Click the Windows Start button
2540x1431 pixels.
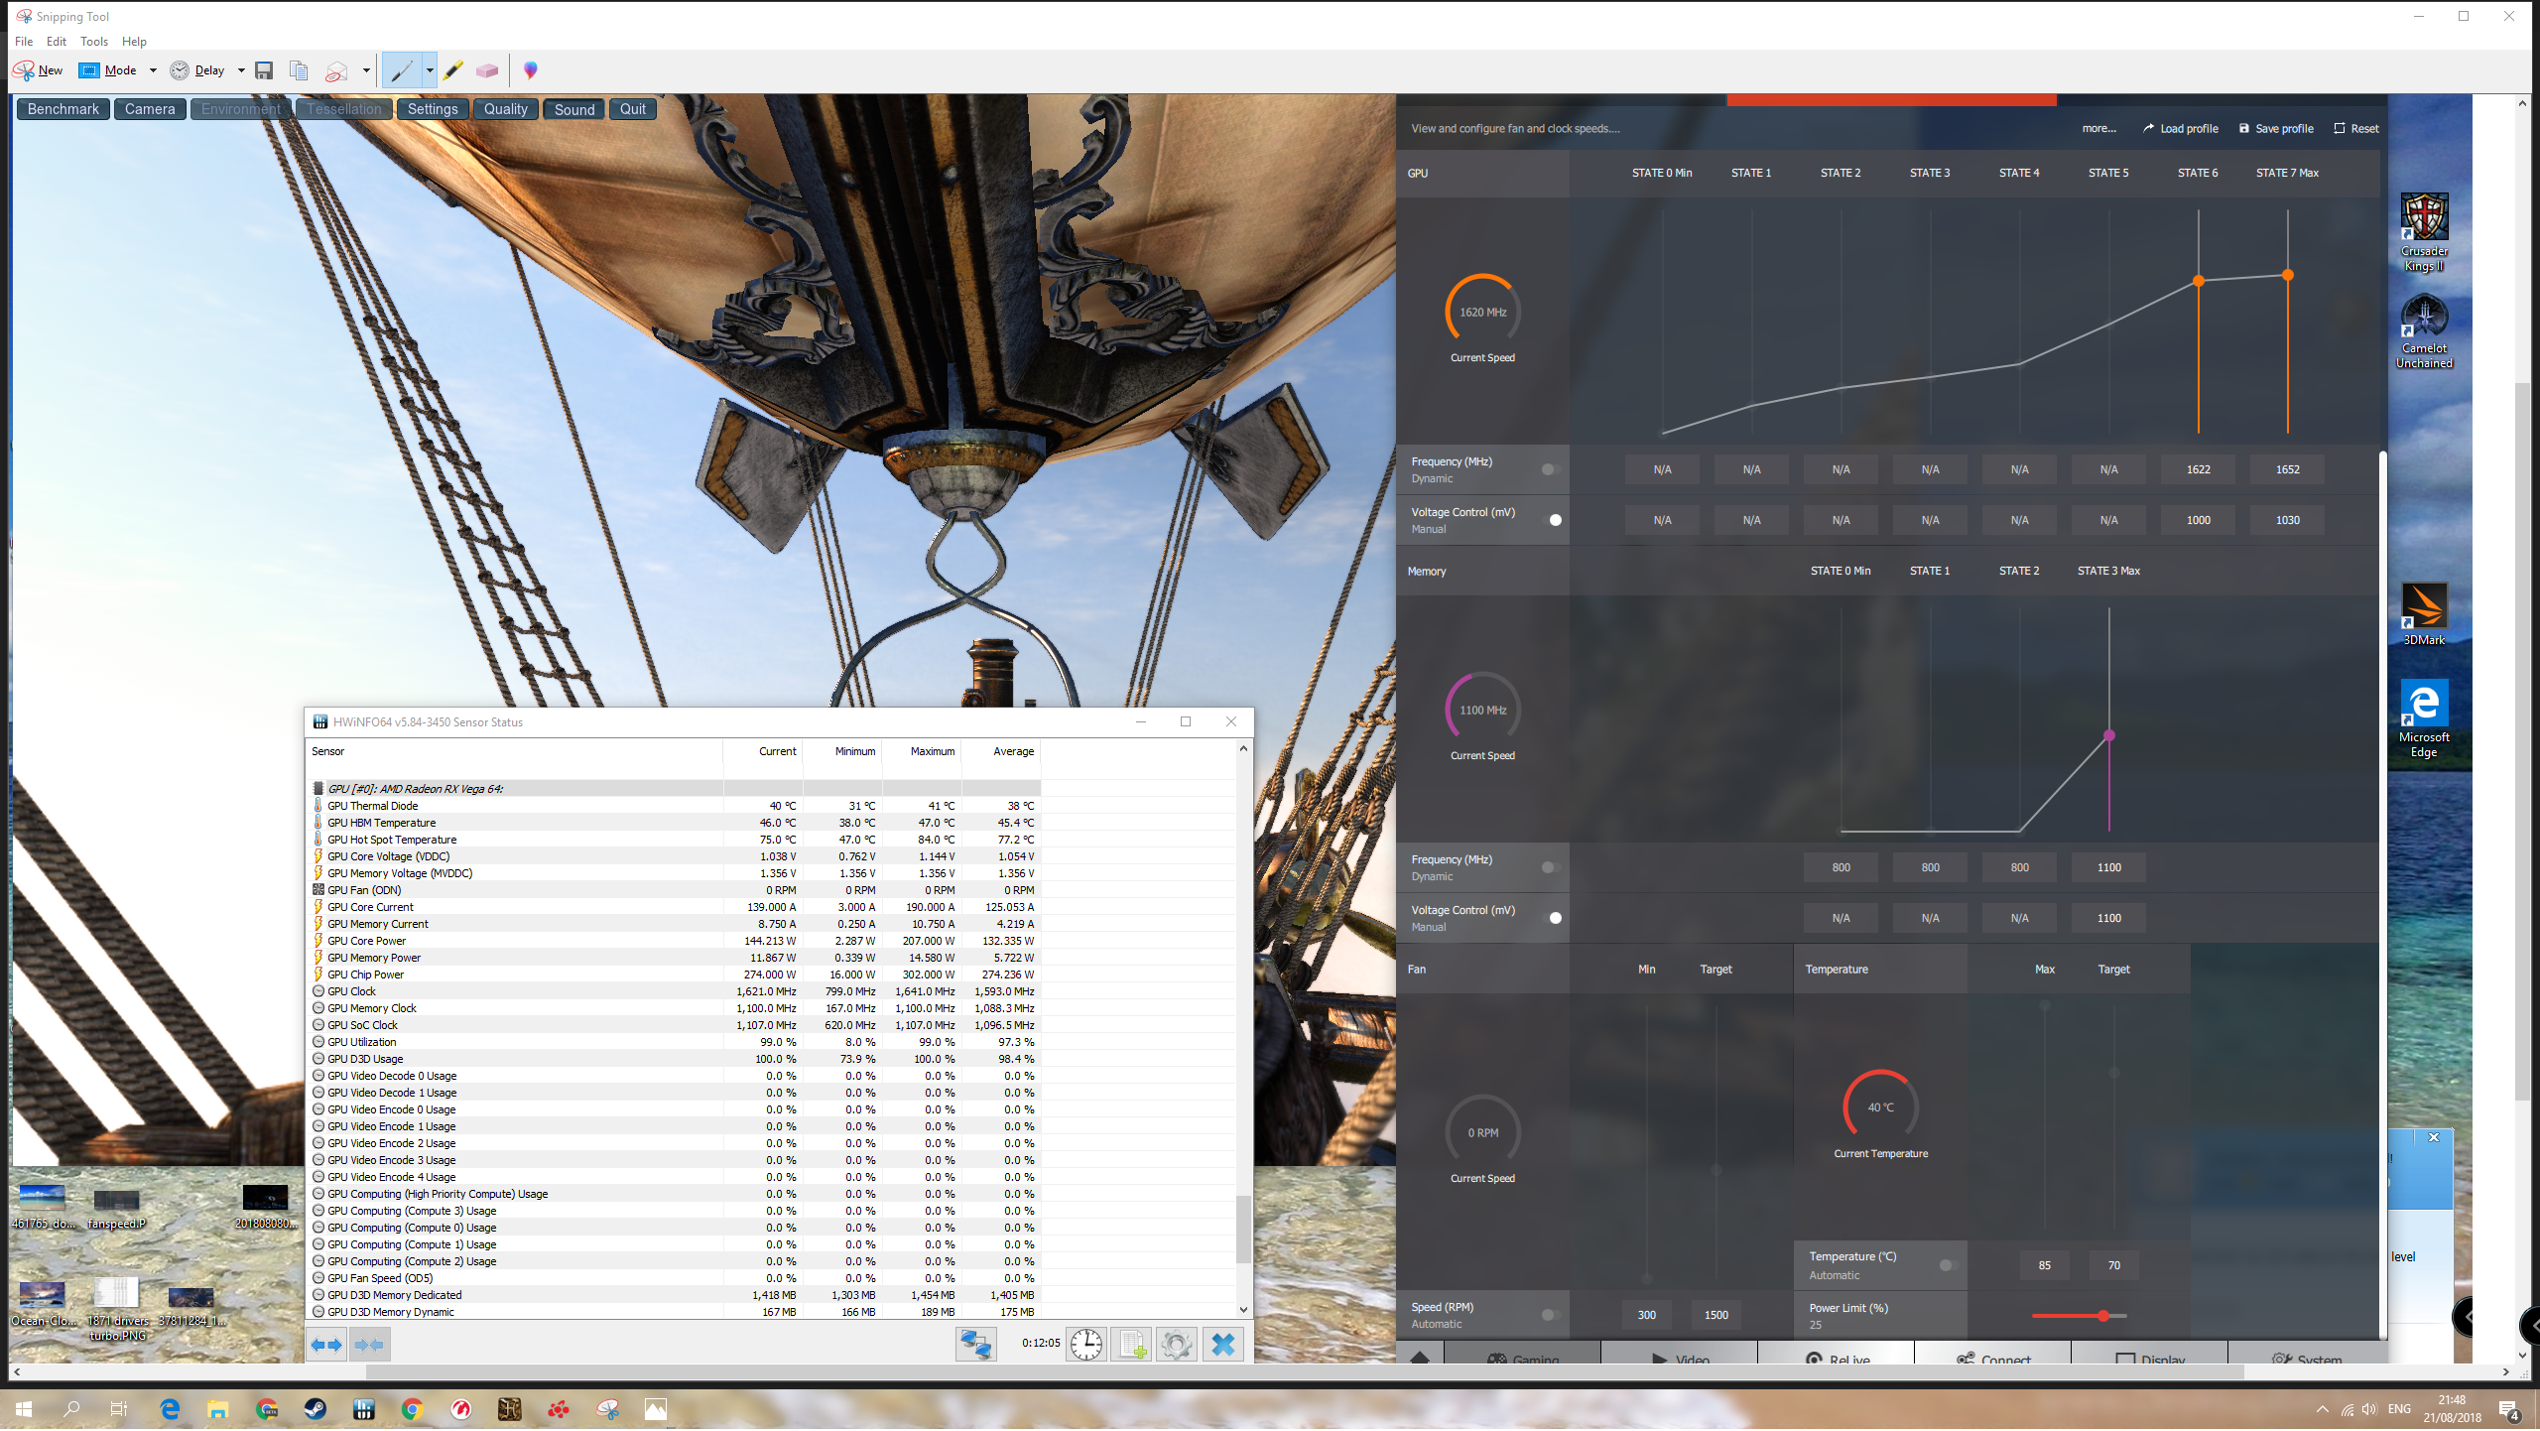click(x=24, y=1410)
